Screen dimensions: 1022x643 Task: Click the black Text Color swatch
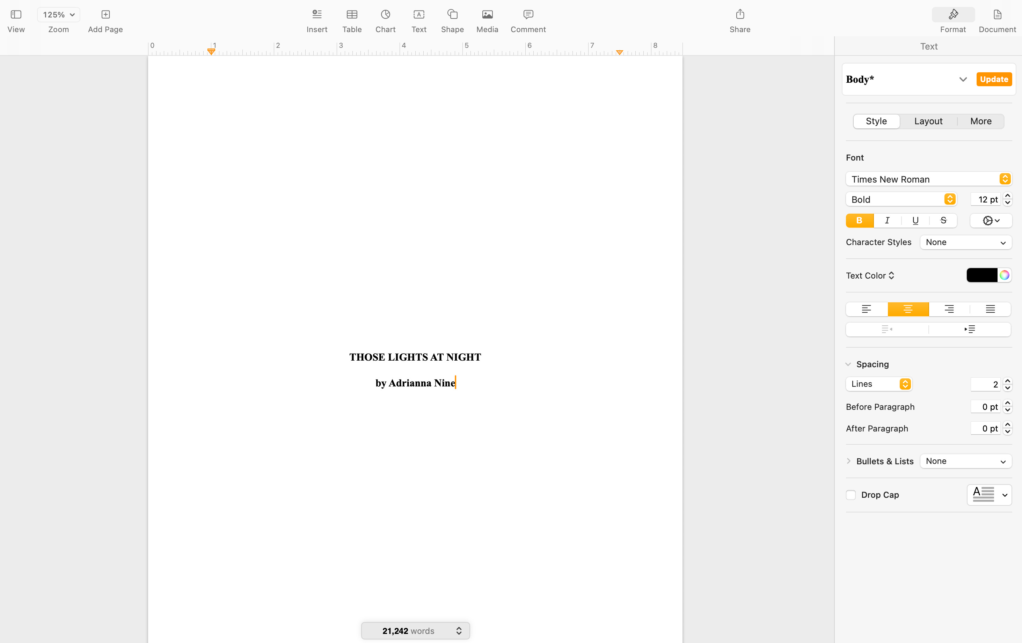point(981,275)
